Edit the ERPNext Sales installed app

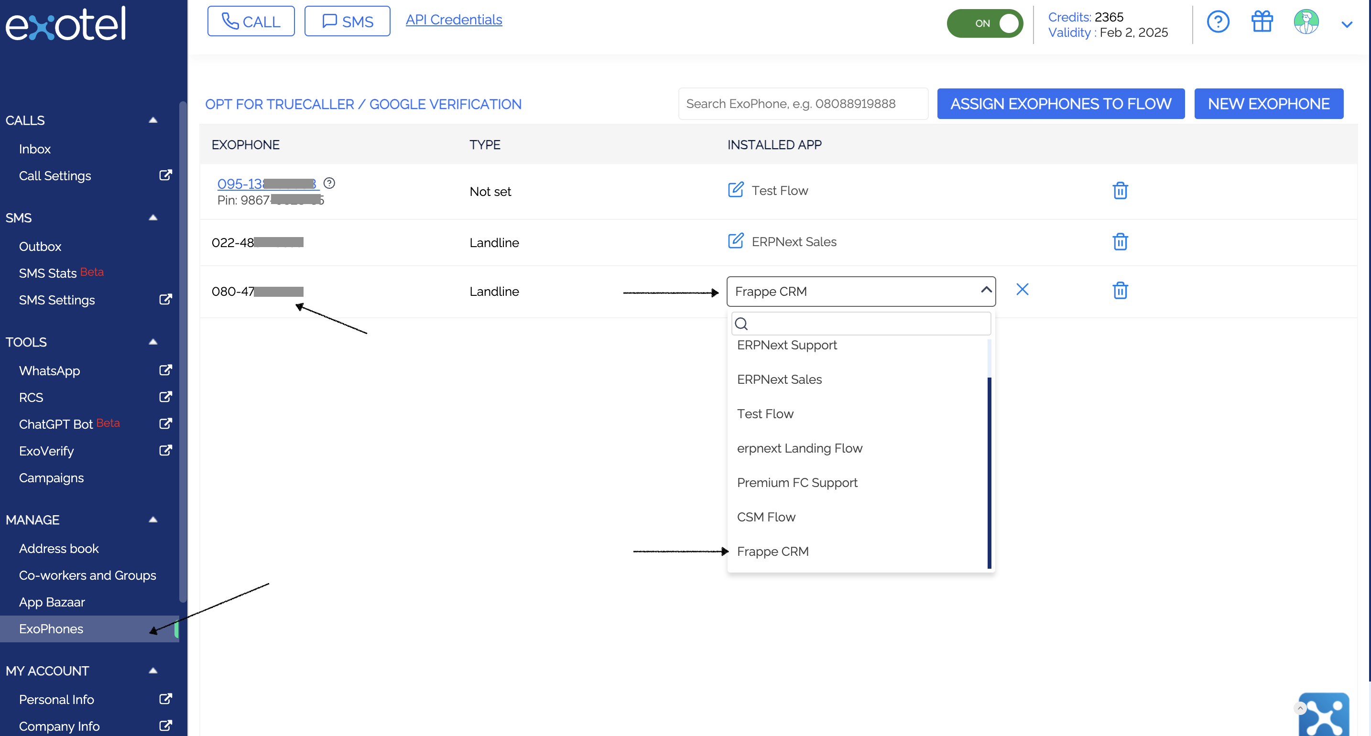click(735, 241)
